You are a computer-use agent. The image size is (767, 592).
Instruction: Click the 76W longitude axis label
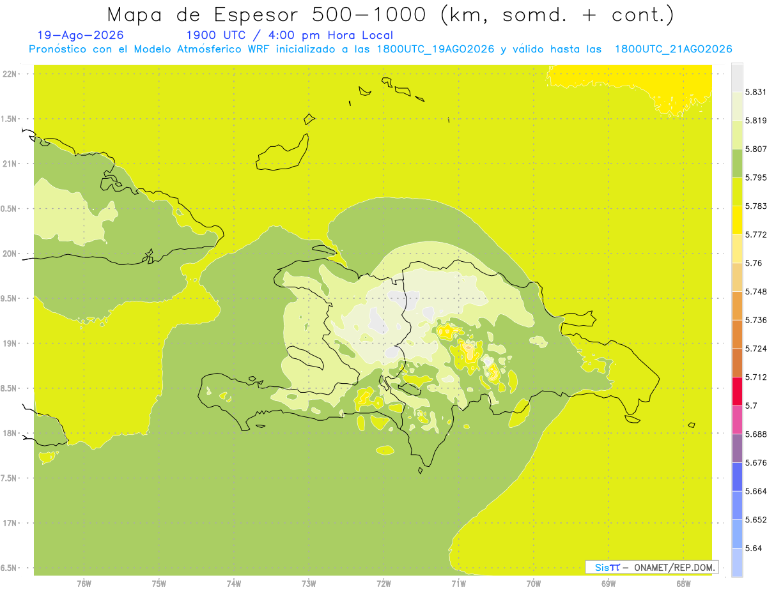(x=84, y=584)
